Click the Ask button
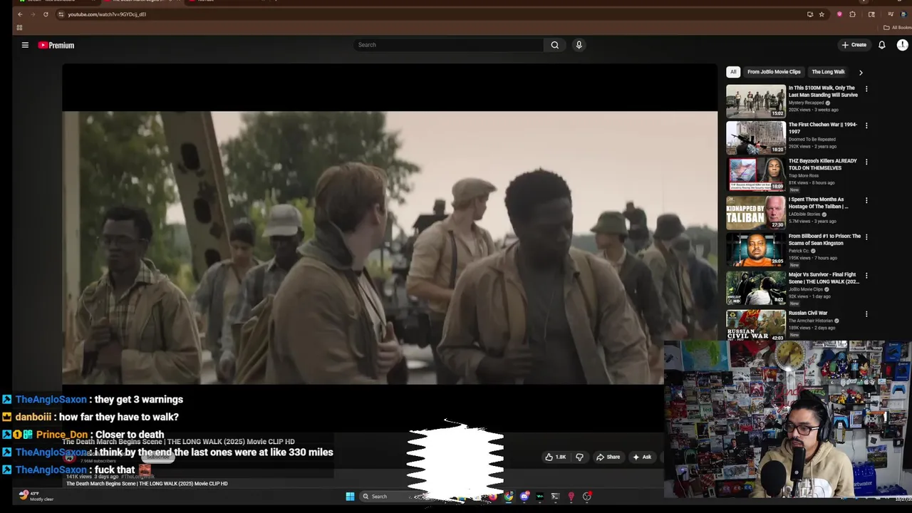 coord(641,457)
